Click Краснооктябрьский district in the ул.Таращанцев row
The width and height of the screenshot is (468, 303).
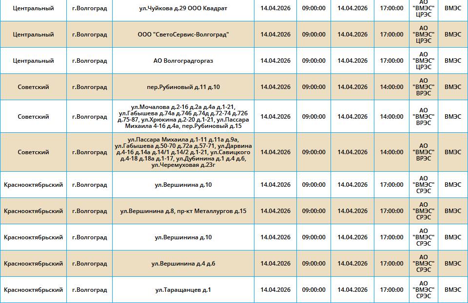pyautogui.click(x=33, y=290)
